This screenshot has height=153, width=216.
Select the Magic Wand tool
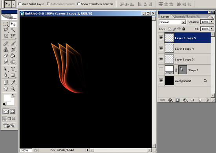point(13,30)
